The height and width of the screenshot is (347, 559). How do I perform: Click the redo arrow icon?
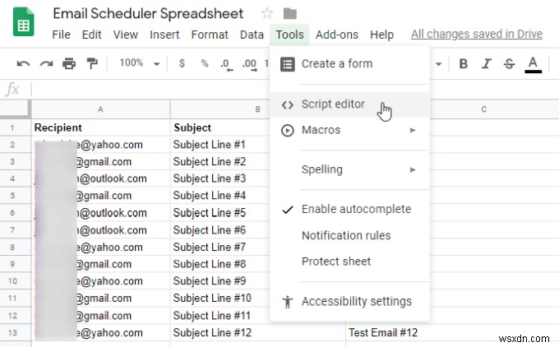click(x=46, y=63)
